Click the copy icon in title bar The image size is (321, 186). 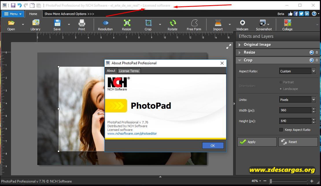pos(32,5)
